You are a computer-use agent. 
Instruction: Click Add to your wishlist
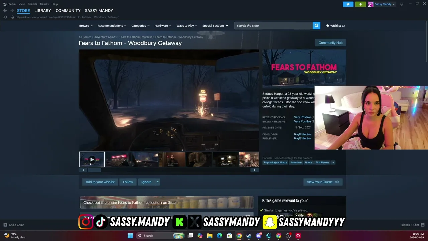tap(100, 182)
